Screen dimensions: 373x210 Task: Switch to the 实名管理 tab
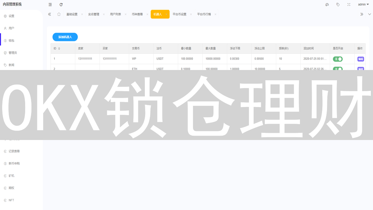pos(94,14)
